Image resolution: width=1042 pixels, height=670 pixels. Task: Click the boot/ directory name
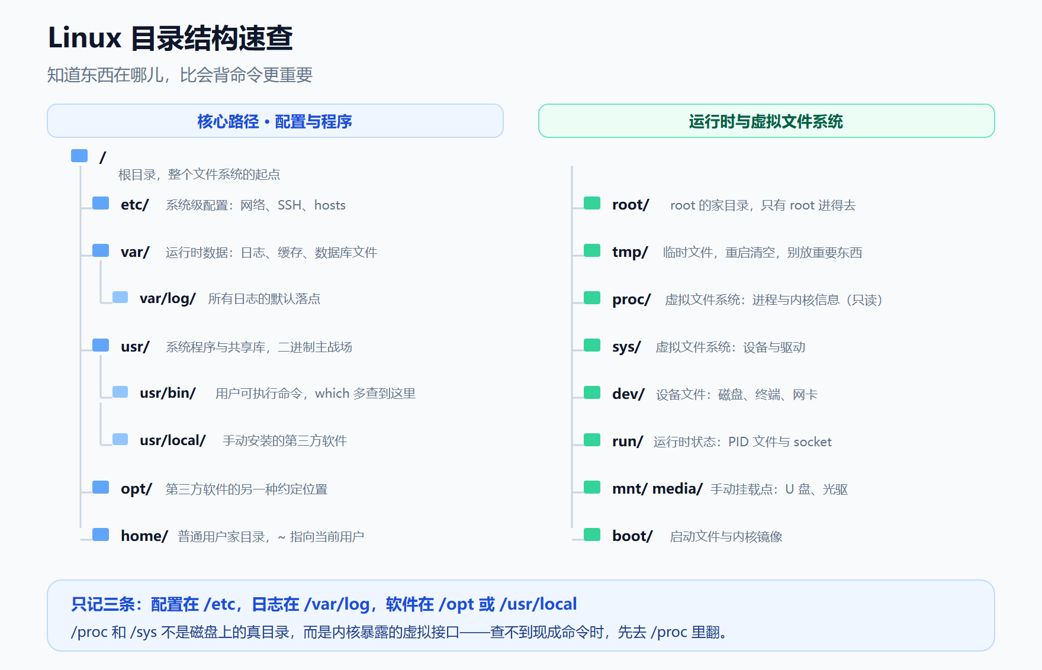pyautogui.click(x=632, y=536)
